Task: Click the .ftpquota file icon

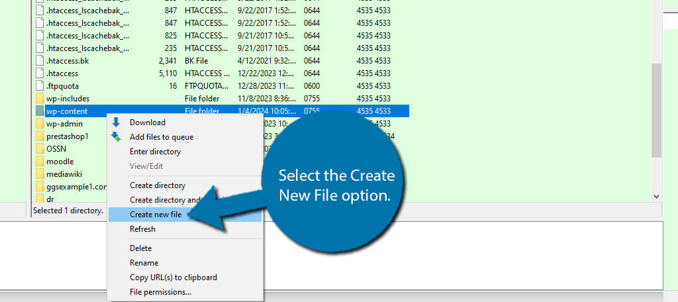Action: 40,86
